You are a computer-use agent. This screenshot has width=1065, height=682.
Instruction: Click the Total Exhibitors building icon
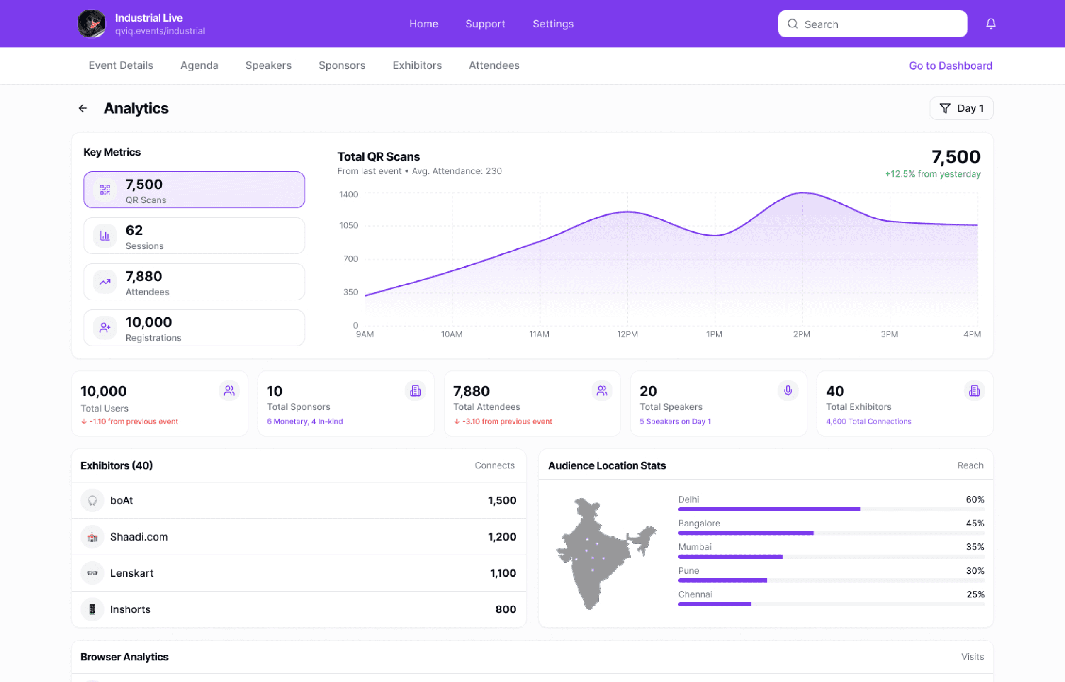pos(974,391)
